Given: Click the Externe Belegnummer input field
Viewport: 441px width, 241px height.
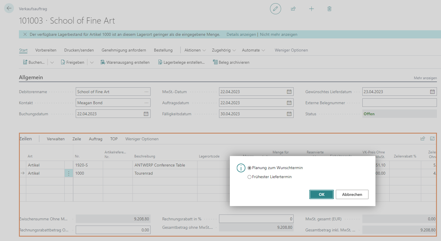Looking at the screenshot, I should (x=399, y=103).
